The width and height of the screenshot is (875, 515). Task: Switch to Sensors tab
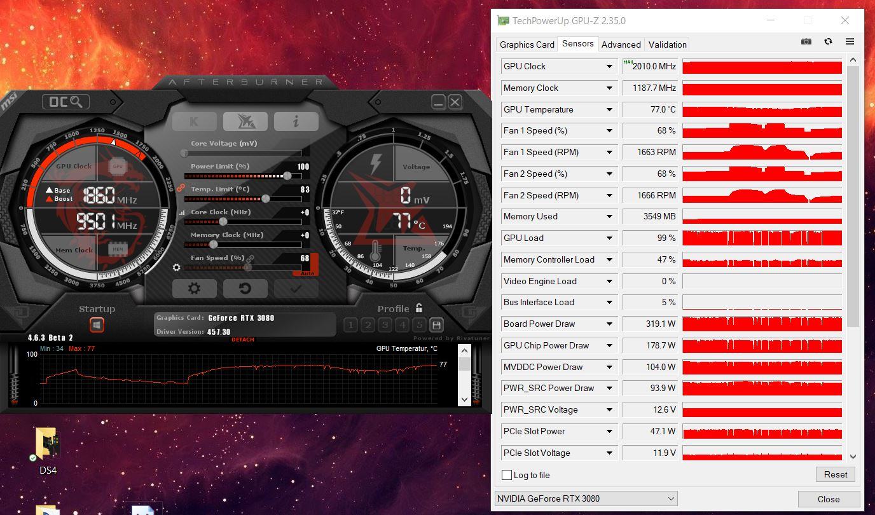pyautogui.click(x=578, y=43)
